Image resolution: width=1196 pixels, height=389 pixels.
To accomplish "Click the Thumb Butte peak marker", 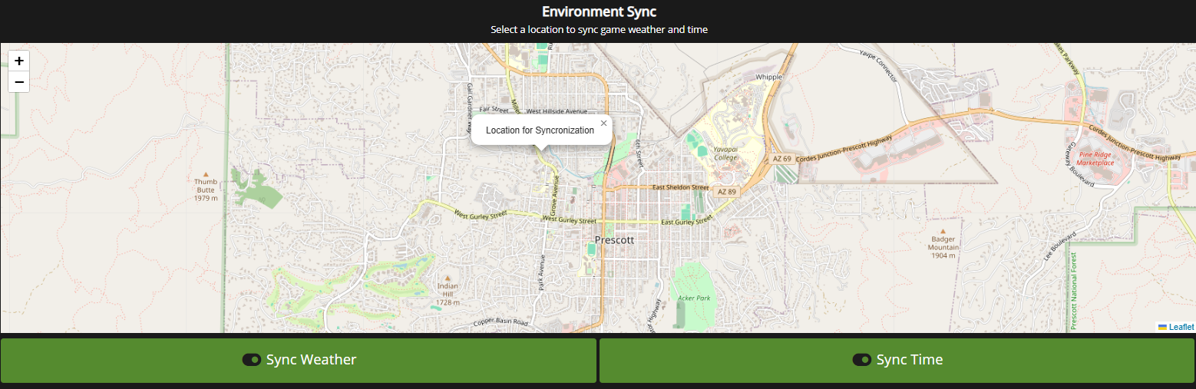I will coord(205,174).
